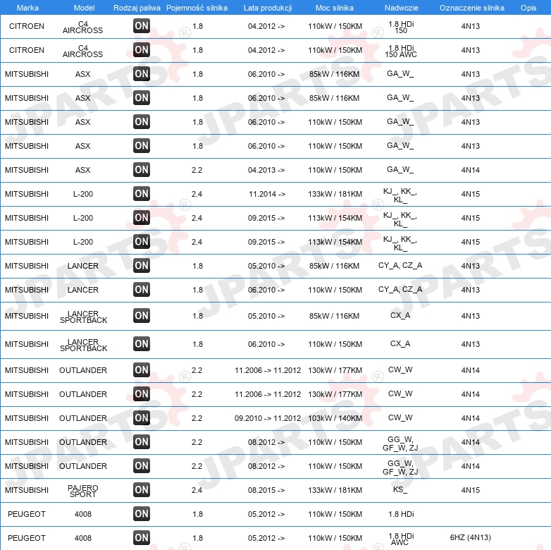
Task: Click the ON badge in the Peugeot 6HZ (4N13) row
Action: click(142, 538)
